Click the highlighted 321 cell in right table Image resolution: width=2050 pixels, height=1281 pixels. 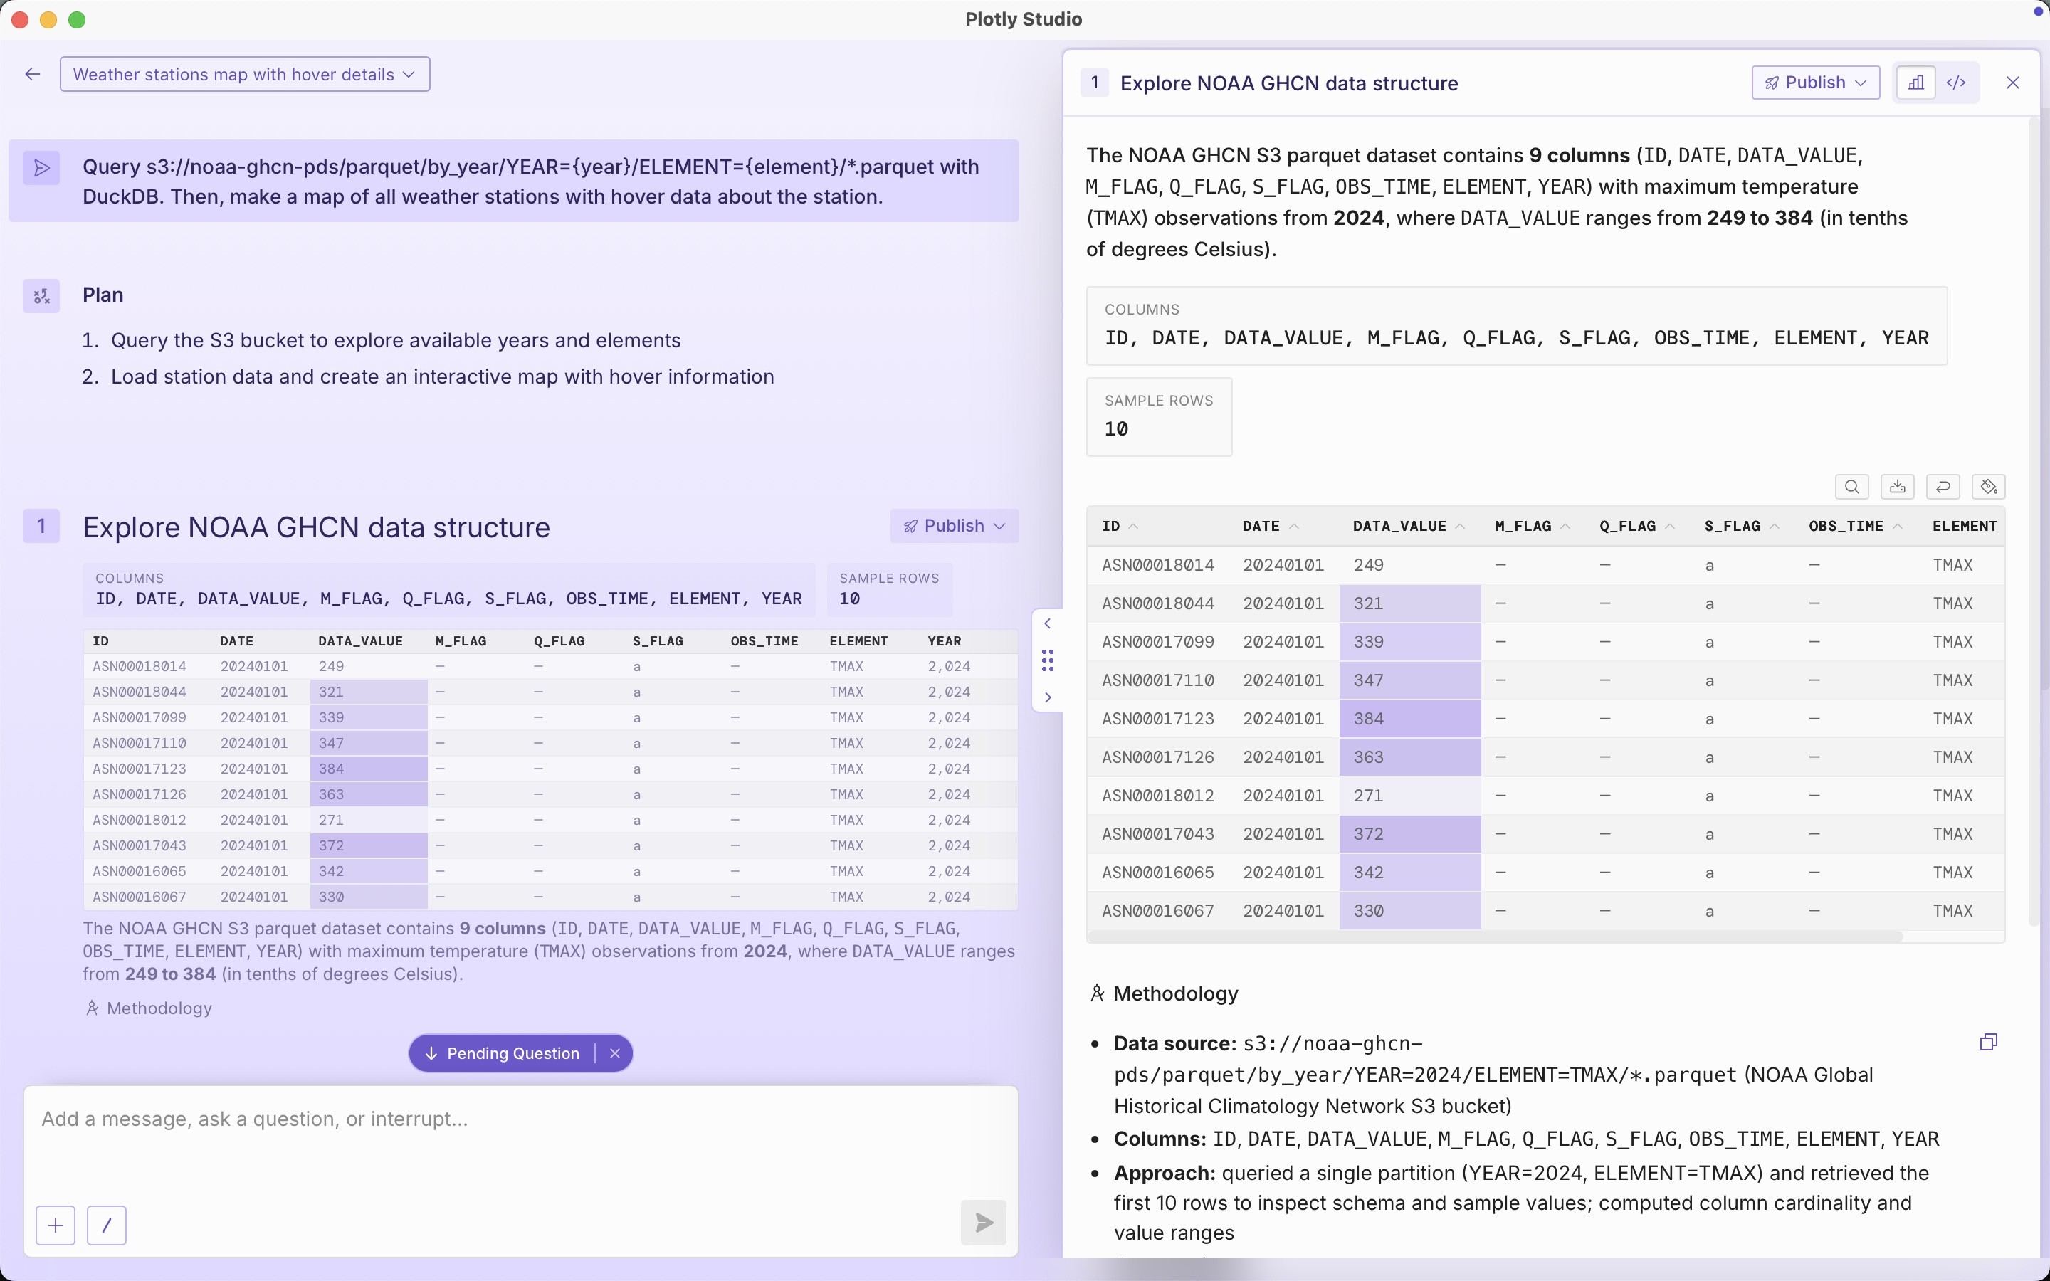pyautogui.click(x=1409, y=603)
